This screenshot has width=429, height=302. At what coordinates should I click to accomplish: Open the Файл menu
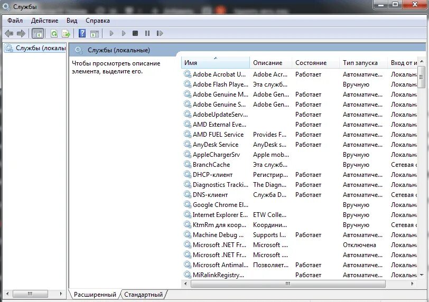[15, 21]
